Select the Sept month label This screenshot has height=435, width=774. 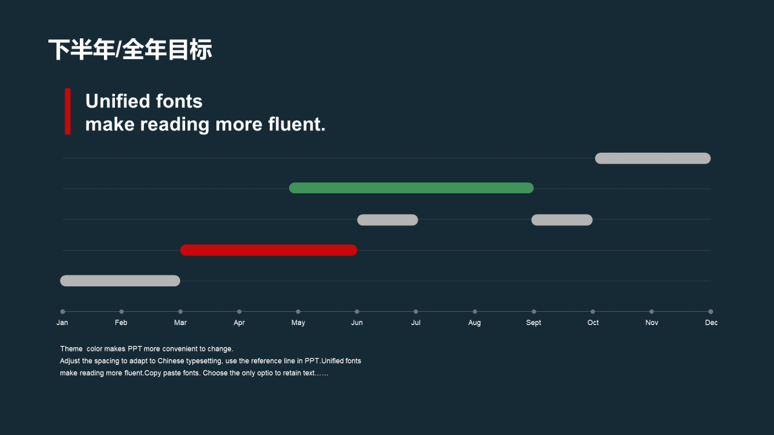[x=533, y=323]
